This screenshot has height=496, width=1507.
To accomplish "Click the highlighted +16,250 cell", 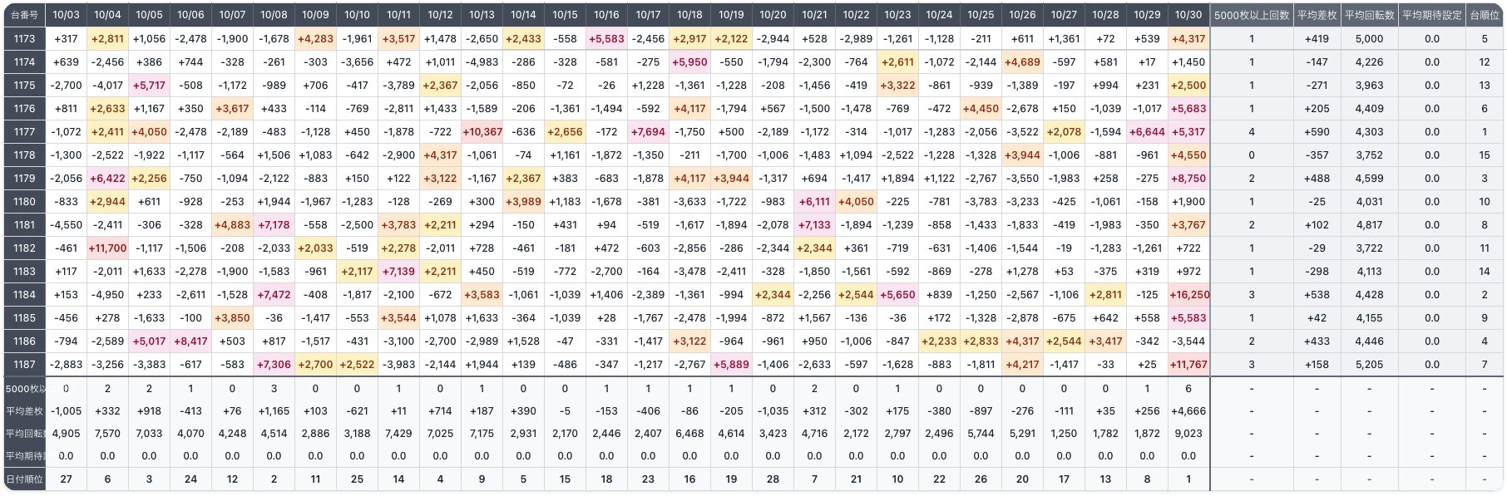I will [x=1188, y=294].
